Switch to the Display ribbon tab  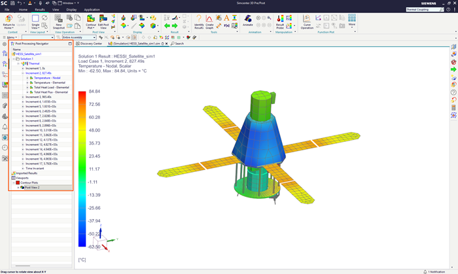click(x=71, y=10)
